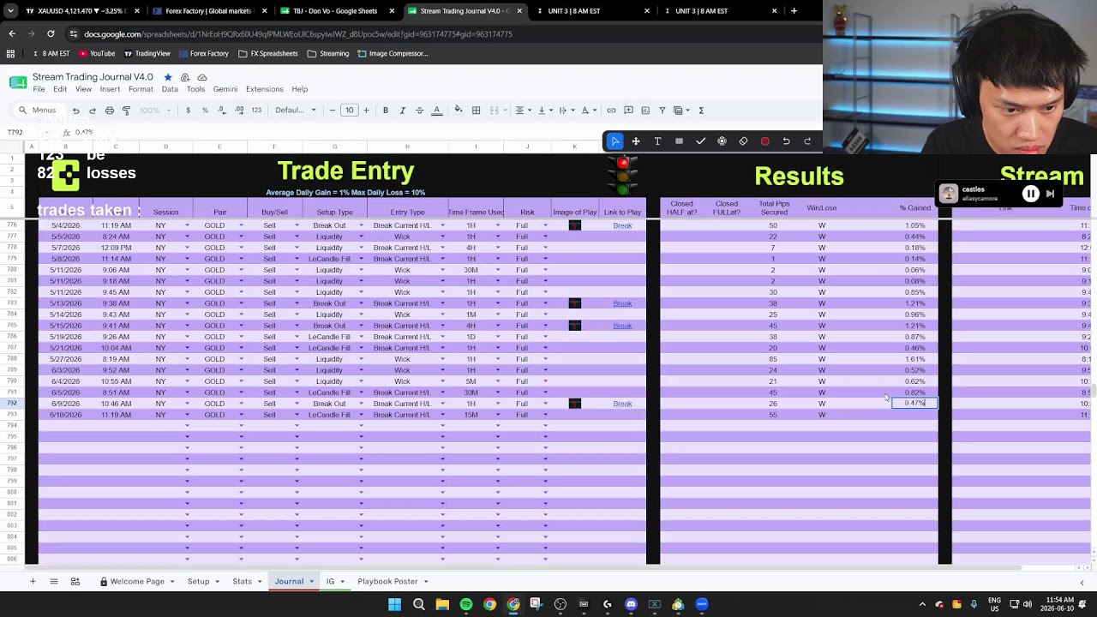Select the move annotation tool
This screenshot has width=1097, height=617.
coord(636,141)
